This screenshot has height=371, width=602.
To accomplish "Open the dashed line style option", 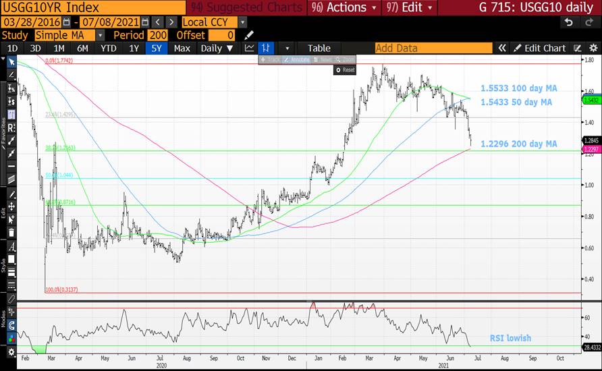I will 11,285.
